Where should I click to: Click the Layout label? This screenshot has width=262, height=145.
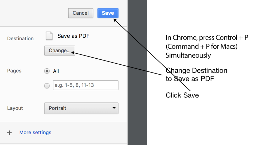(15, 108)
